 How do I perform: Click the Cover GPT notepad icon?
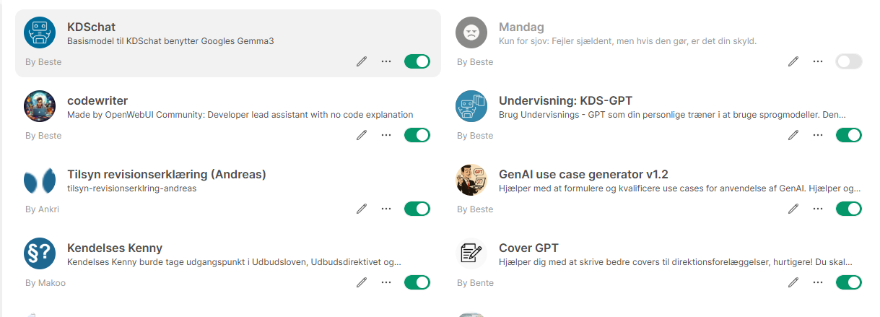(x=471, y=253)
